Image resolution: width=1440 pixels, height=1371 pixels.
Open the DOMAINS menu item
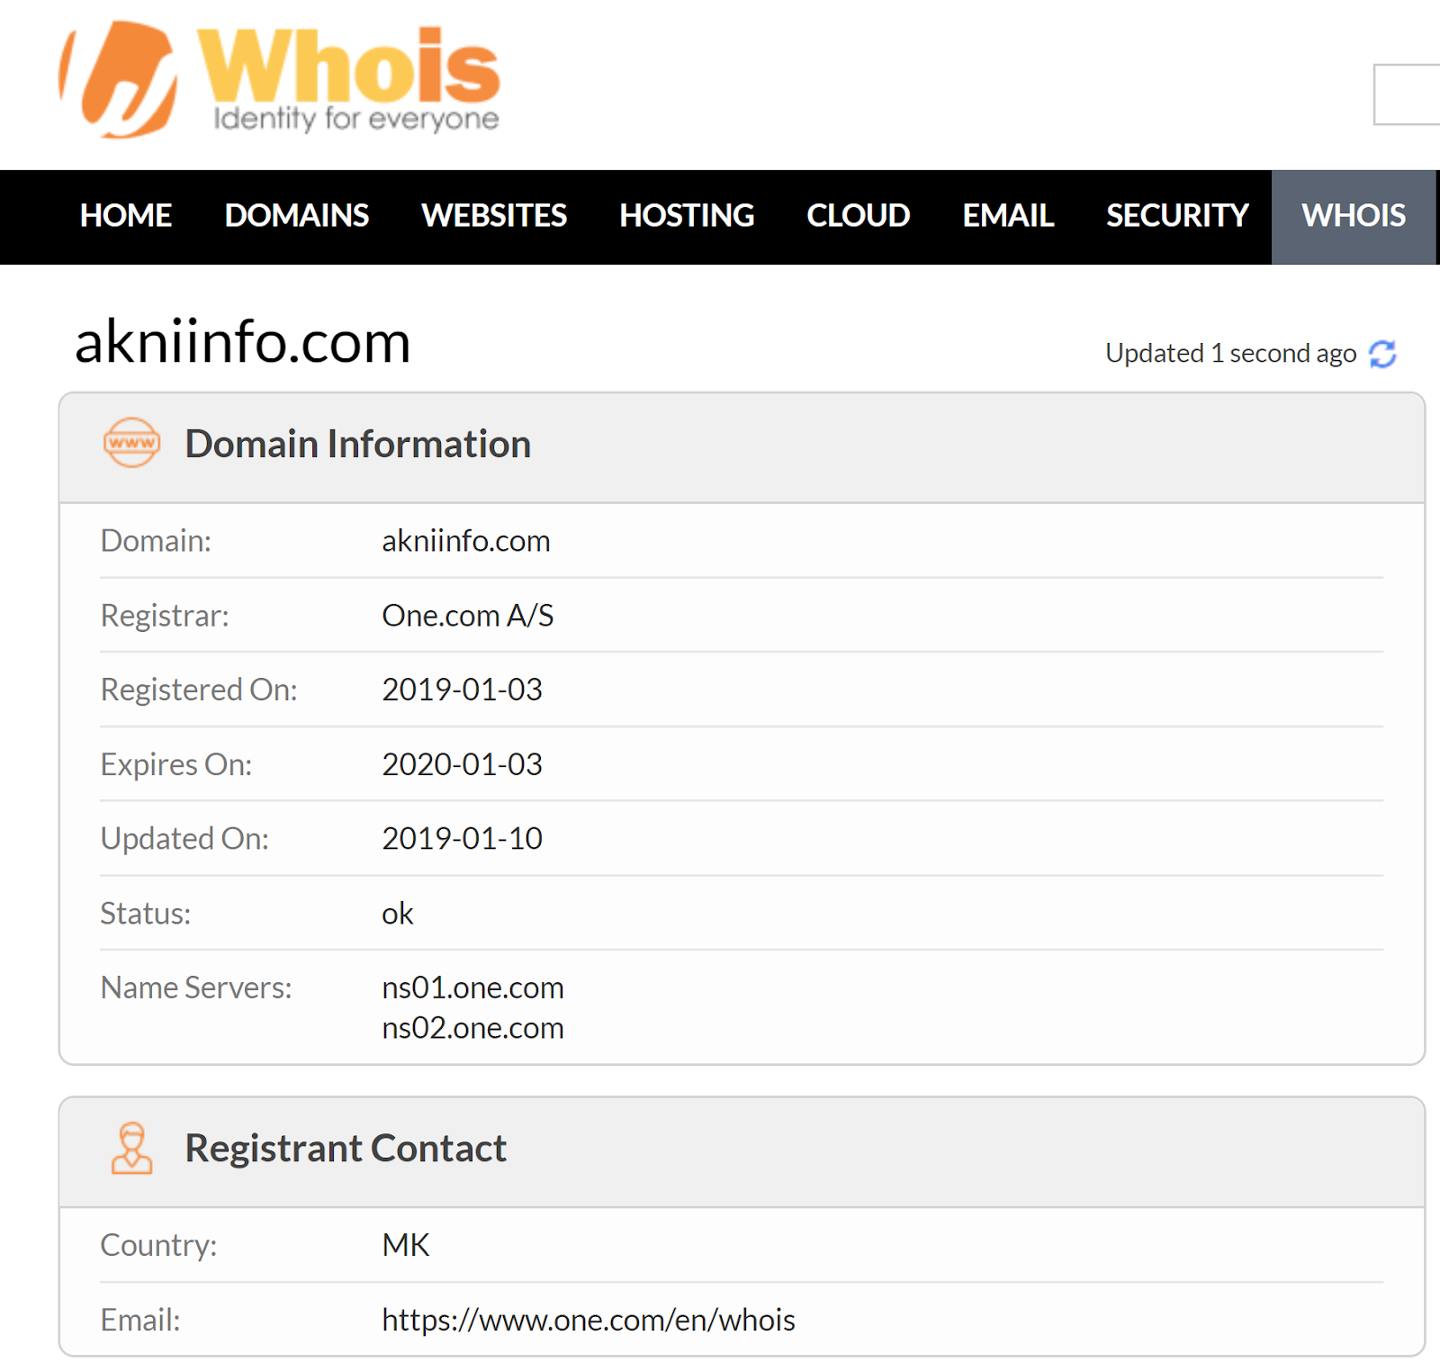[297, 216]
